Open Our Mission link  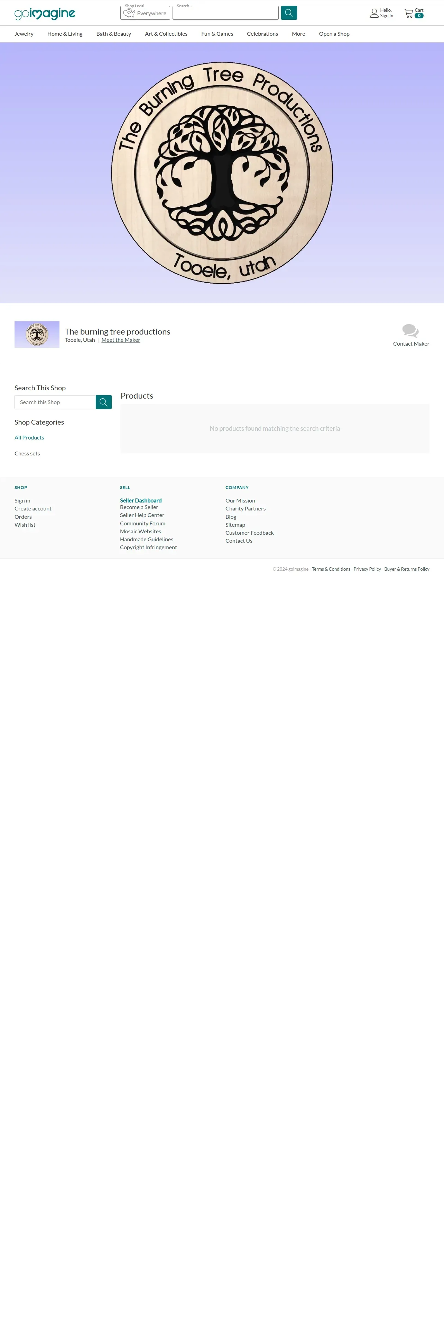pos(240,501)
